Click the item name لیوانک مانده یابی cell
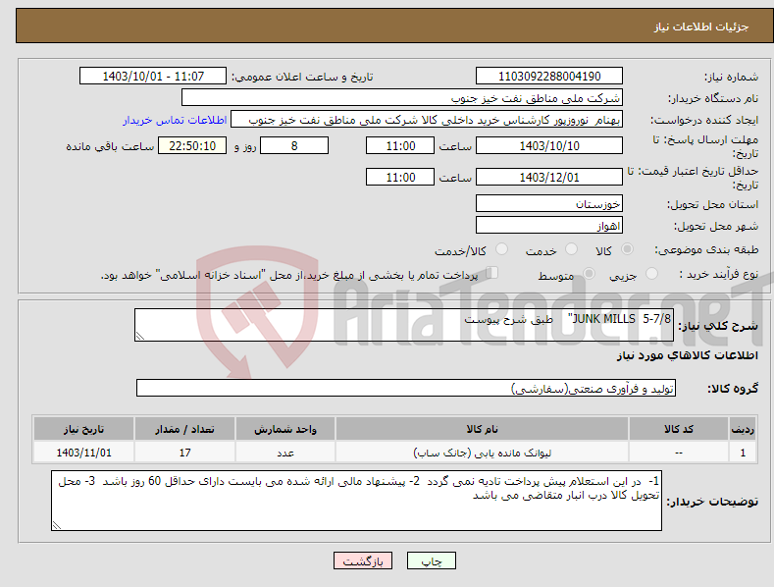This screenshot has height=587, width=774. 482,453
